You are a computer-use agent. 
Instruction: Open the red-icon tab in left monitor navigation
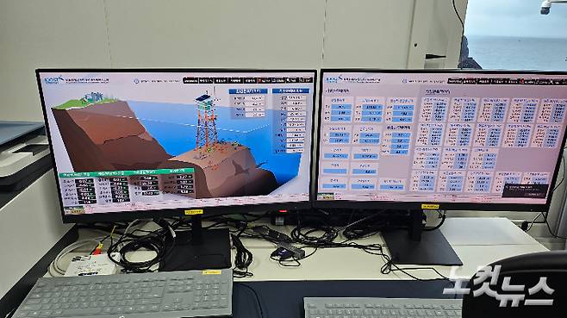point(264,80)
